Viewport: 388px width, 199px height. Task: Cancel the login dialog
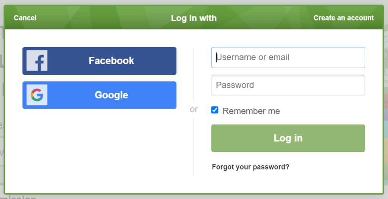pos(25,18)
